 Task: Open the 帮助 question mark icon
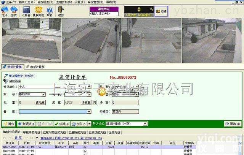click(50, 11)
